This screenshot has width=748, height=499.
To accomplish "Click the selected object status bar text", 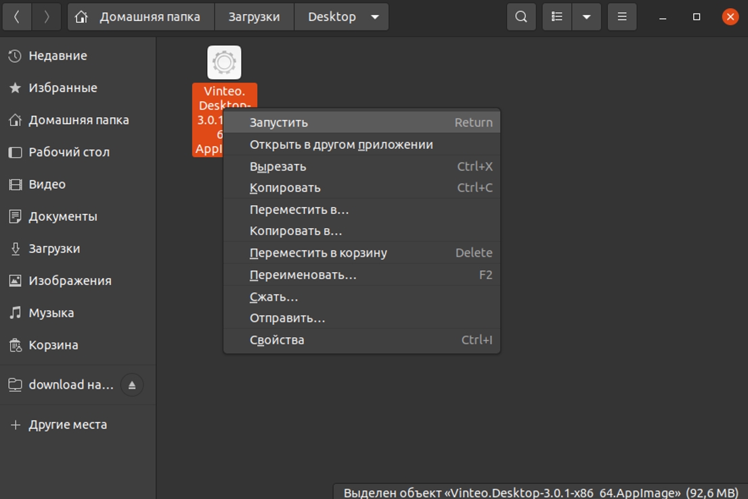I will 540,492.
